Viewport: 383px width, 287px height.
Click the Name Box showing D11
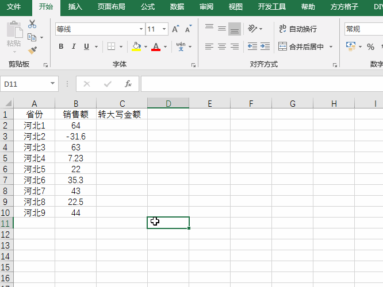[x=29, y=84]
